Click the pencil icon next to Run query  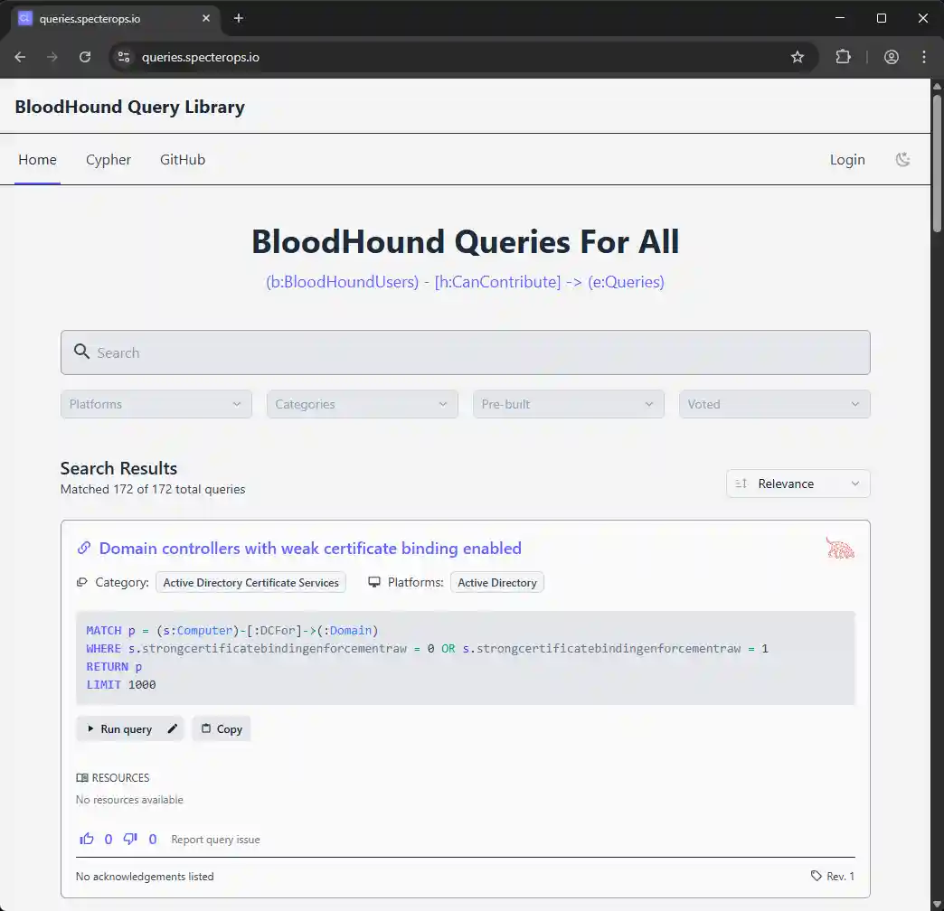point(171,728)
